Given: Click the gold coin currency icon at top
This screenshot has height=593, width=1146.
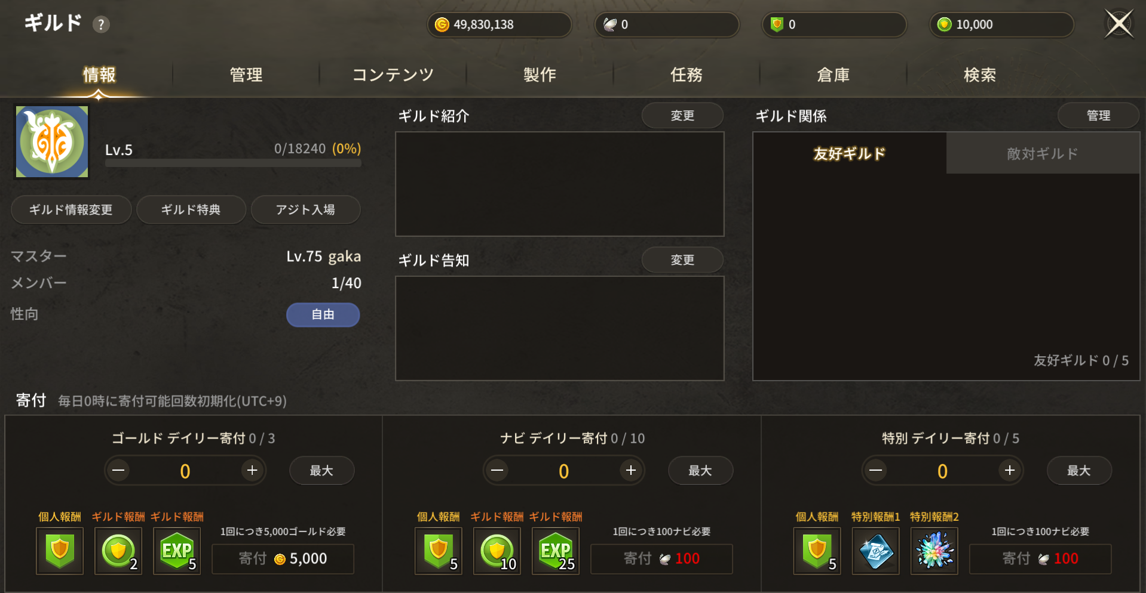Looking at the screenshot, I should coord(442,24).
